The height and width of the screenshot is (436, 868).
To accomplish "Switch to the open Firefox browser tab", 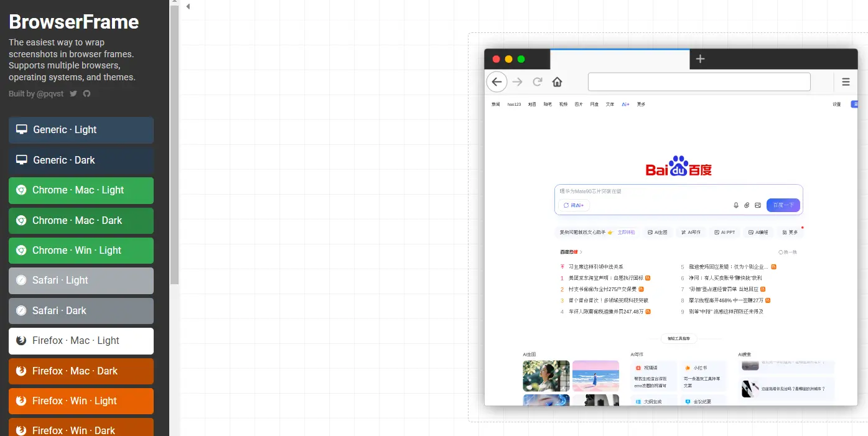I will pos(620,59).
